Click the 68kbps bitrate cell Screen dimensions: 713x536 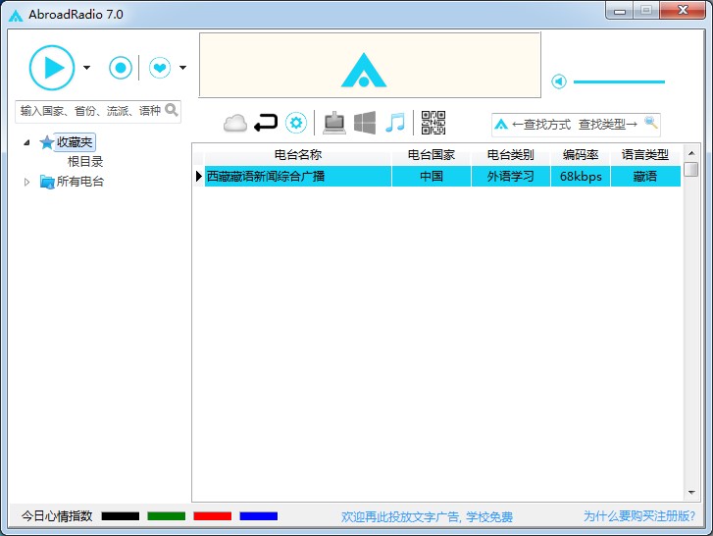(581, 176)
